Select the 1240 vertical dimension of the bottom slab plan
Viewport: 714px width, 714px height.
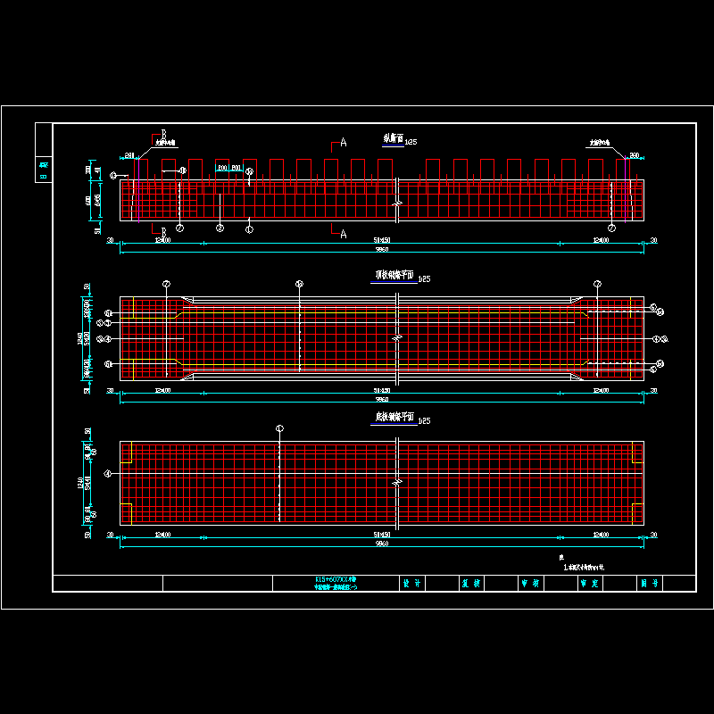pyautogui.click(x=80, y=483)
